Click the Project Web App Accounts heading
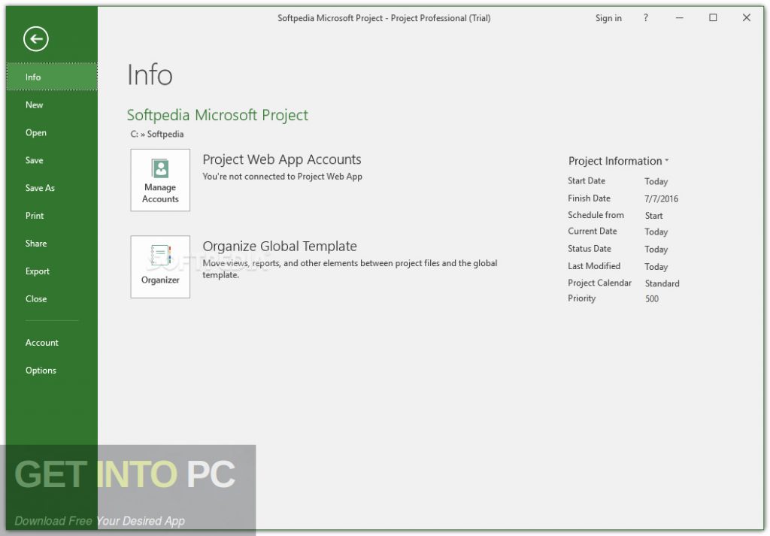Image resolution: width=770 pixels, height=536 pixels. click(282, 159)
